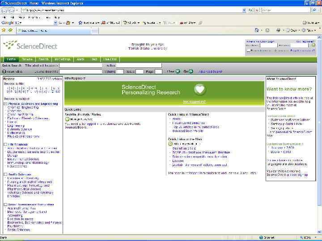Image resolution: width=322 pixels, height=241 pixels.
Task: Click the Clear icon in Quick Search
Action: pyautogui.click(x=178, y=71)
